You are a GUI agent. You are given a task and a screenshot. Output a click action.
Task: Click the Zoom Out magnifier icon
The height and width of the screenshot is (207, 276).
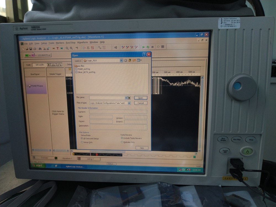(67, 48)
